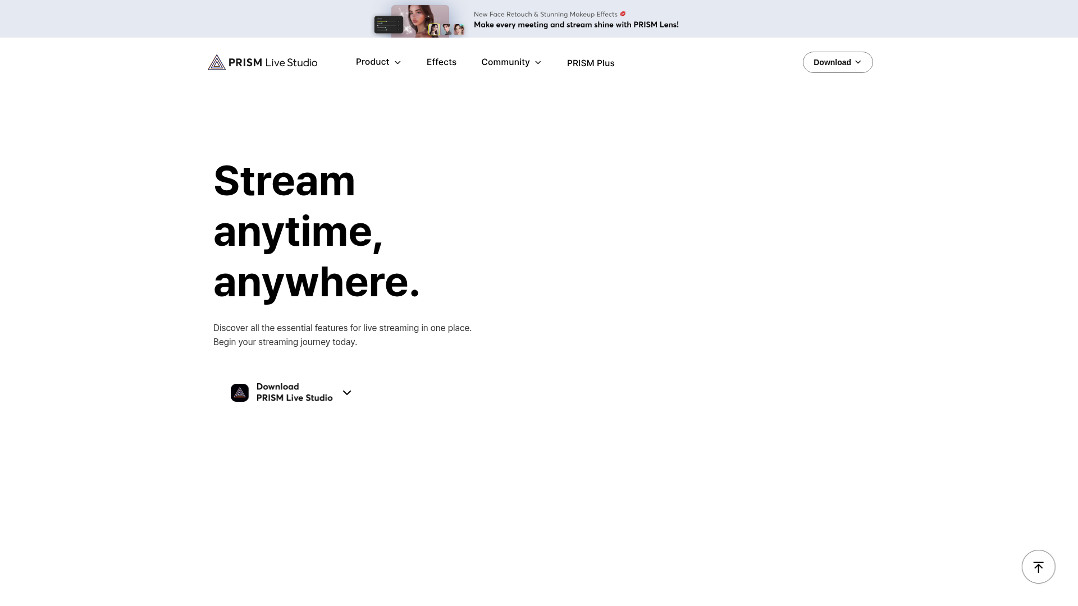Select the highlighted girl filter thumbnail in banner
Viewport: 1078px width, 606px height.
pos(434,30)
